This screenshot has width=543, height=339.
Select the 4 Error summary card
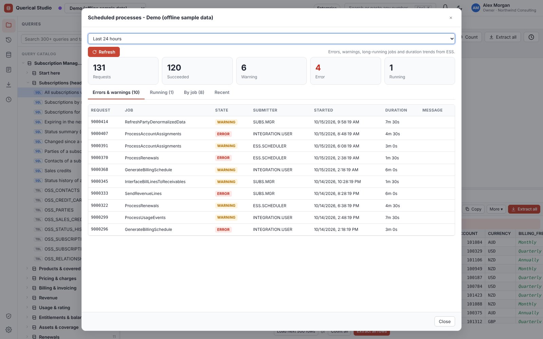click(x=345, y=71)
